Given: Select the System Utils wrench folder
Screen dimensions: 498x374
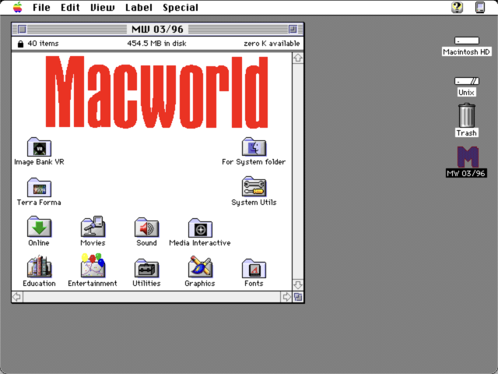Looking at the screenshot, I should [x=254, y=187].
